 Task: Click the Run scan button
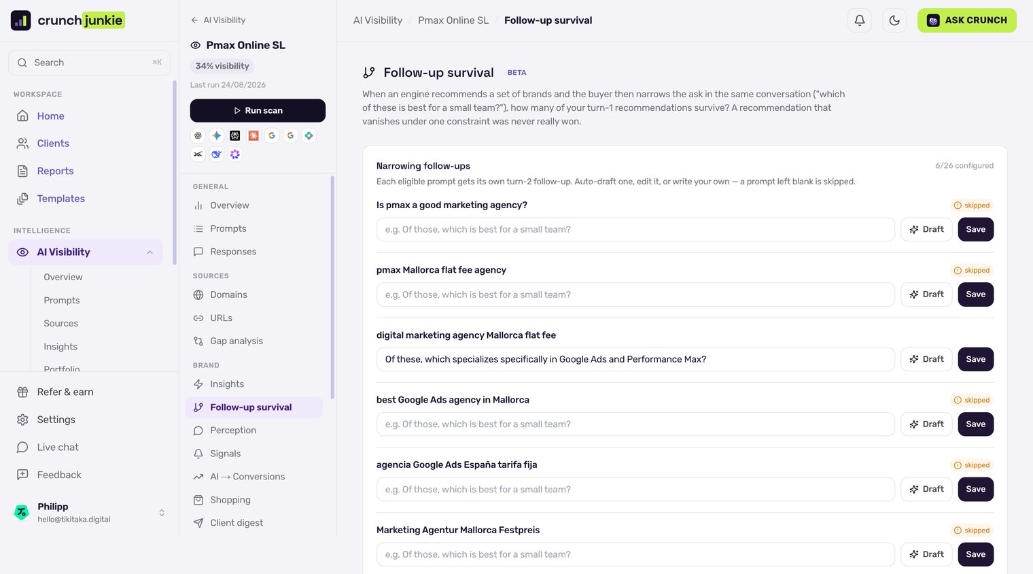tap(258, 110)
